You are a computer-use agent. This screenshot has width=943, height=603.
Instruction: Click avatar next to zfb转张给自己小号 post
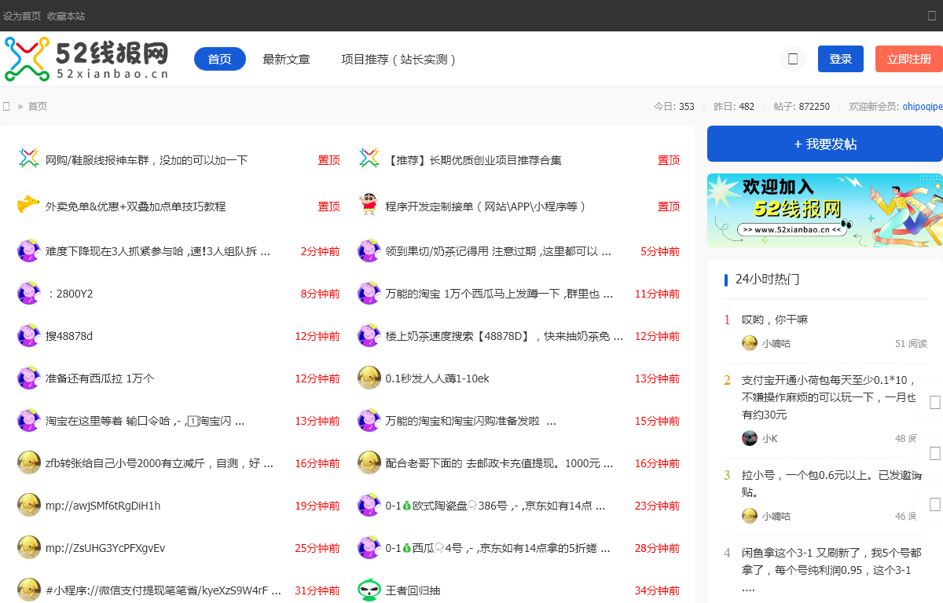(29, 462)
